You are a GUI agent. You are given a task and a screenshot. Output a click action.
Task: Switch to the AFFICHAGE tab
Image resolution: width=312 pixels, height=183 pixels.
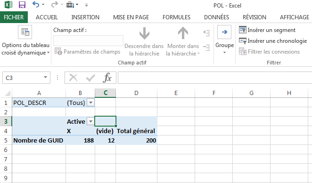coord(295,17)
